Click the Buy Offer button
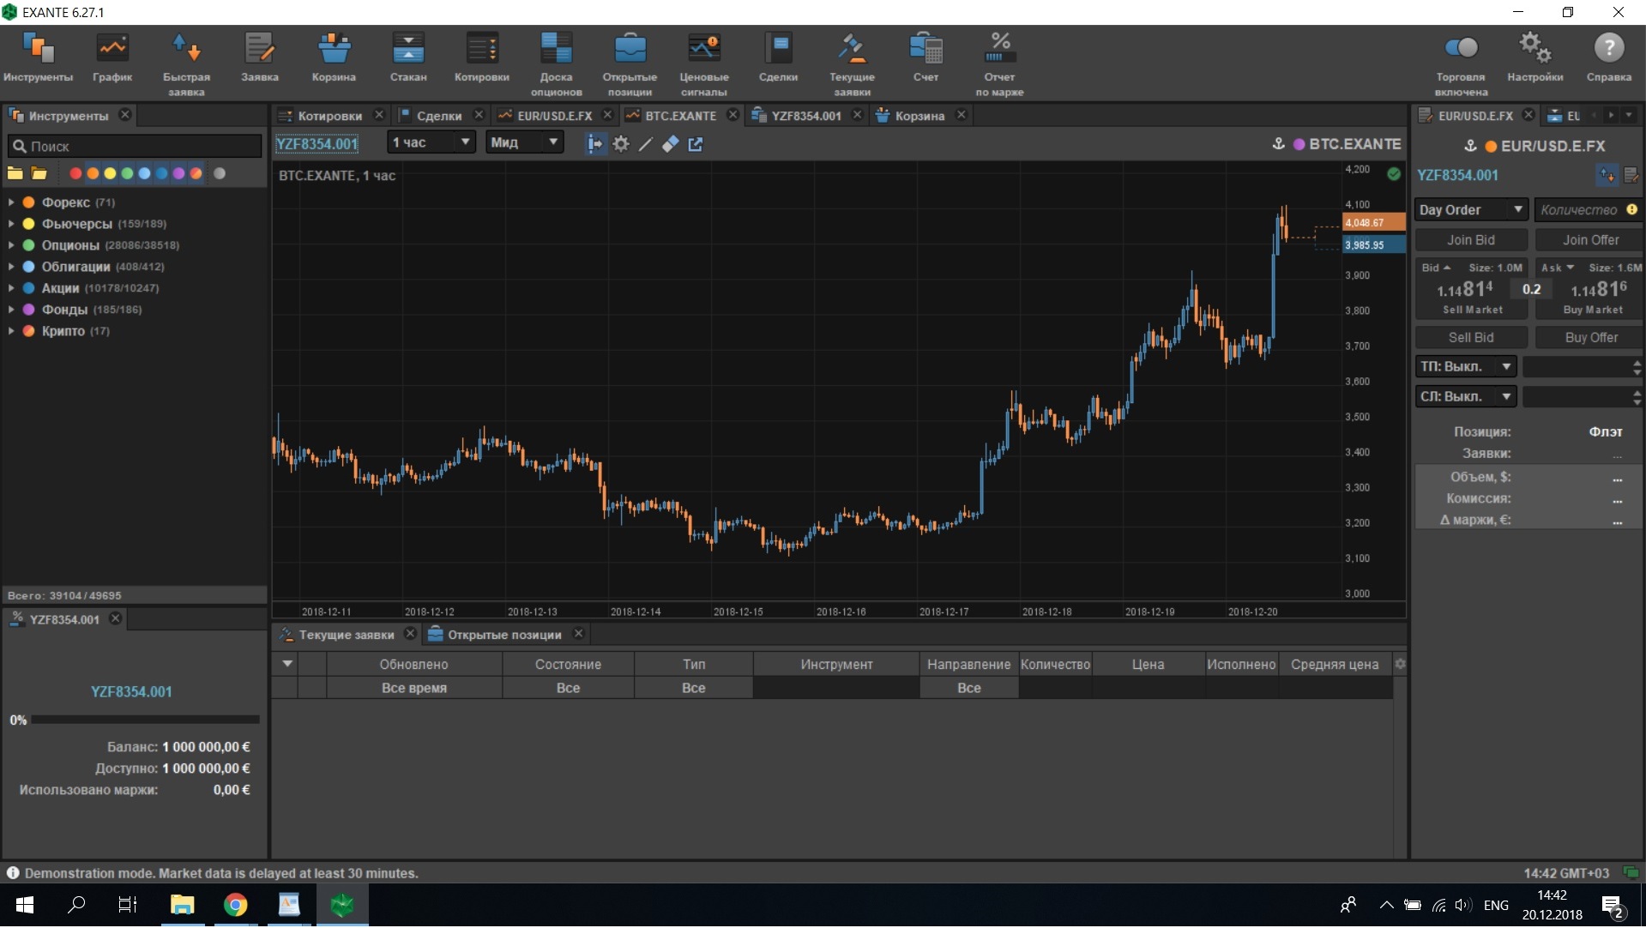The image size is (1646, 928). [x=1589, y=338]
